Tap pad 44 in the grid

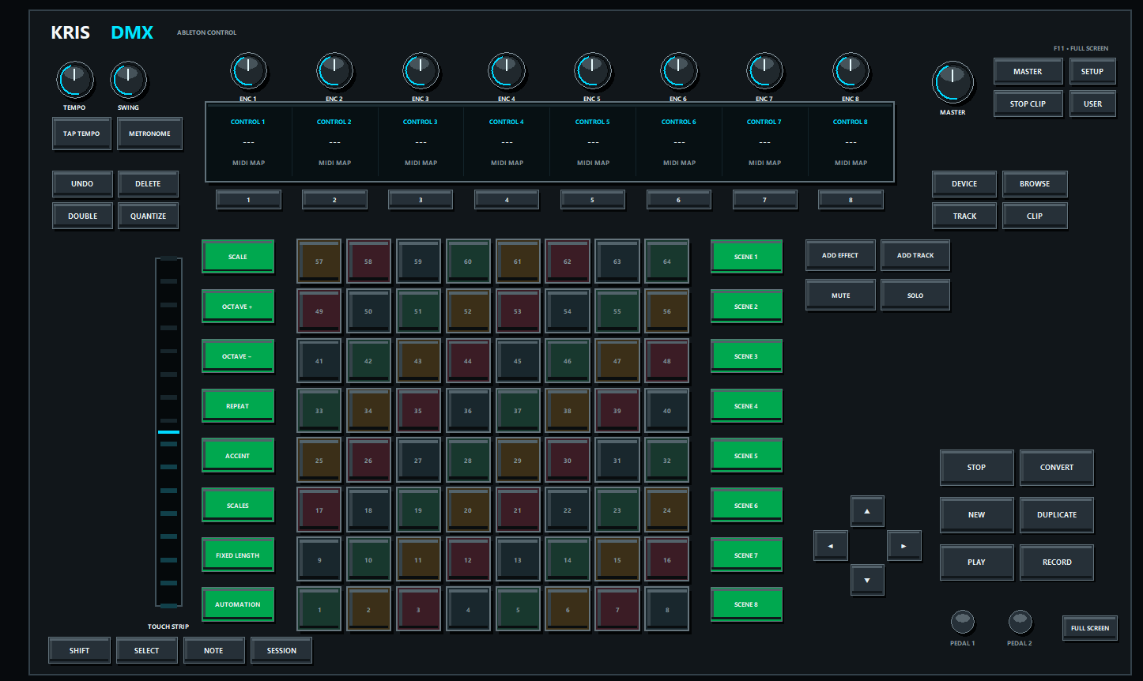pyautogui.click(x=468, y=360)
